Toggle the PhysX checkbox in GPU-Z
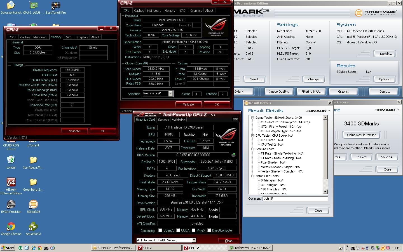403x252 pixels. (x=193, y=230)
